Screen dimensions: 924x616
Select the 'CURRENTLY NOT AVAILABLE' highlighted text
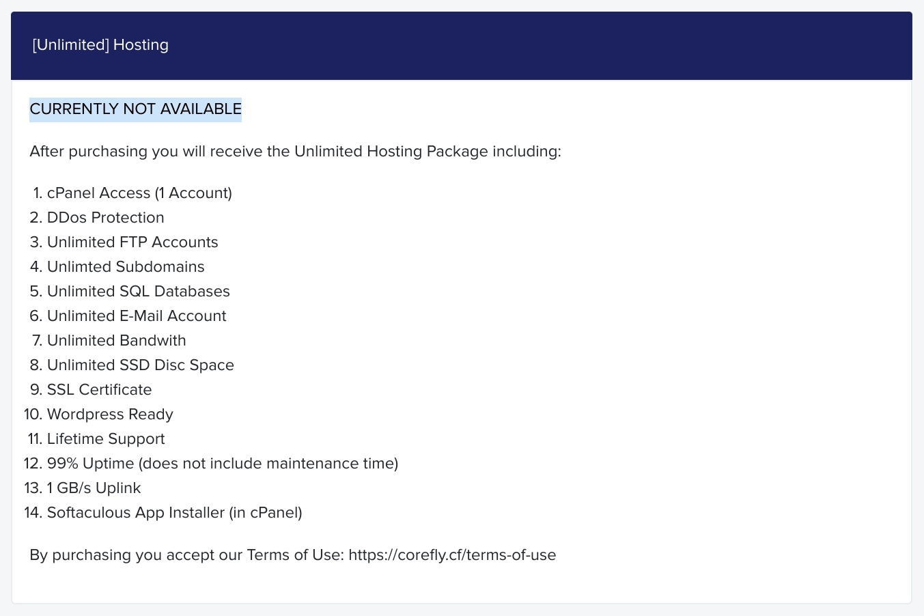135,109
